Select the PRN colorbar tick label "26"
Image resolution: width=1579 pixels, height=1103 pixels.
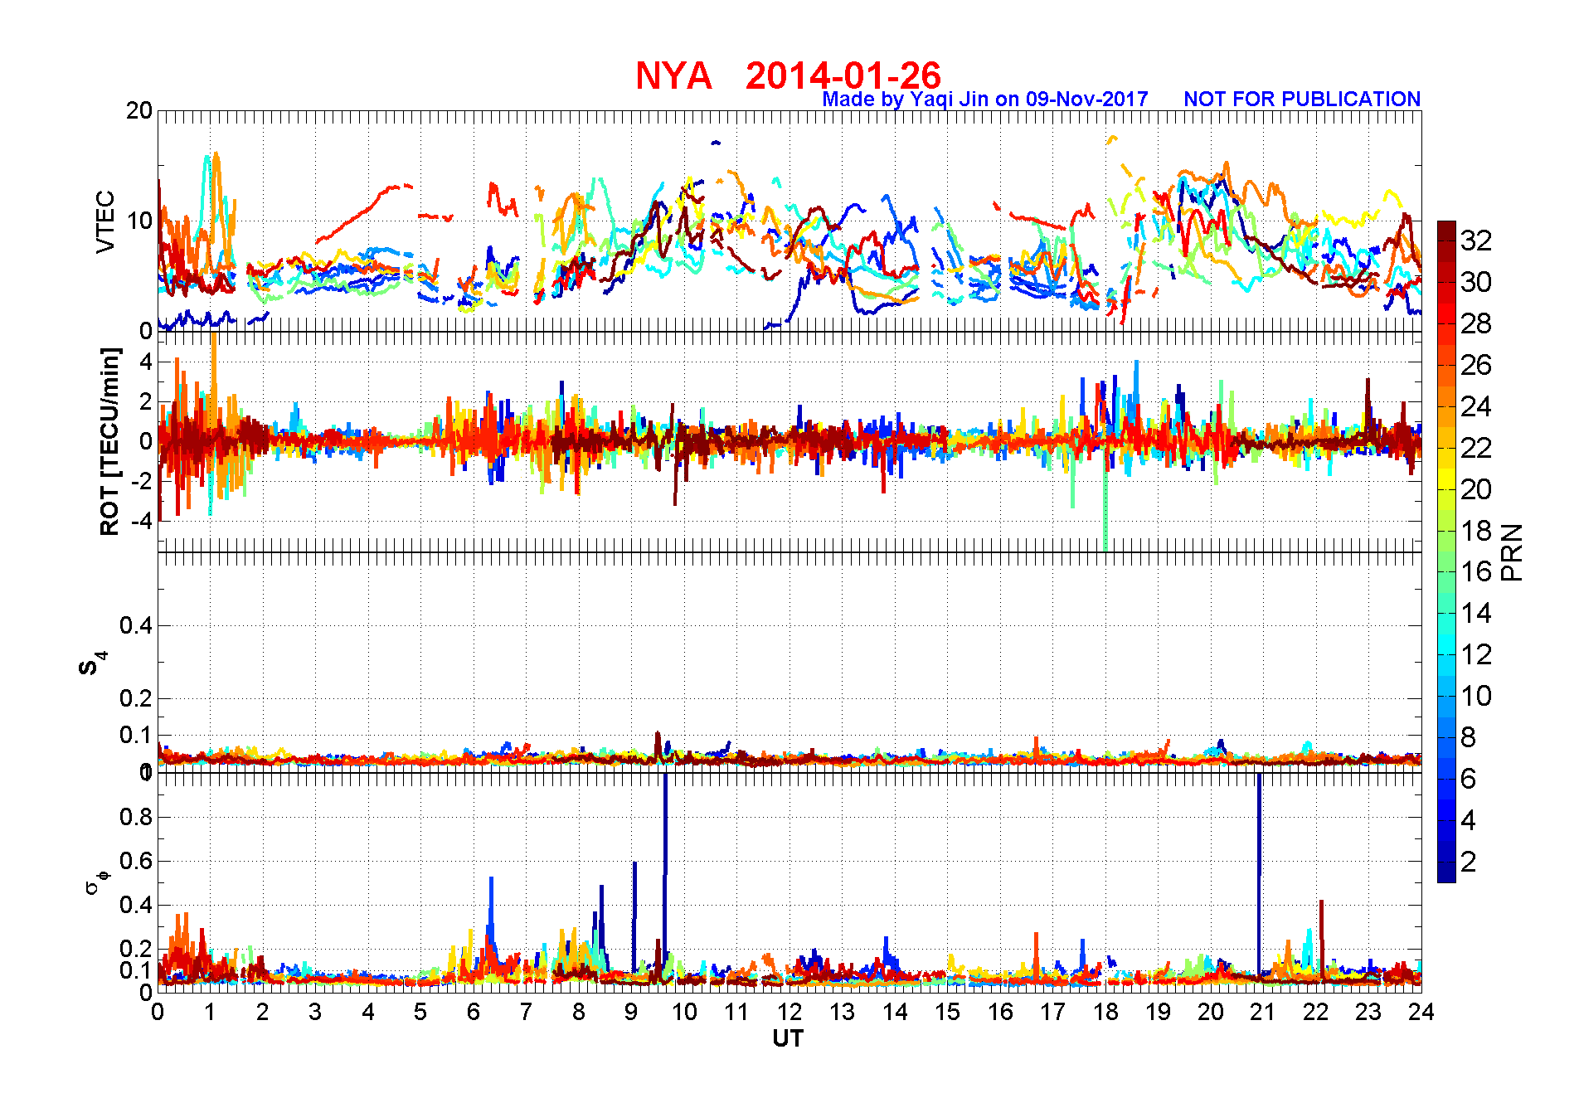(1476, 365)
